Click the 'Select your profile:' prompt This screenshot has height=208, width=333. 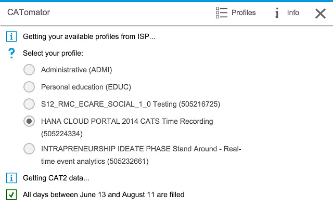(x=53, y=53)
